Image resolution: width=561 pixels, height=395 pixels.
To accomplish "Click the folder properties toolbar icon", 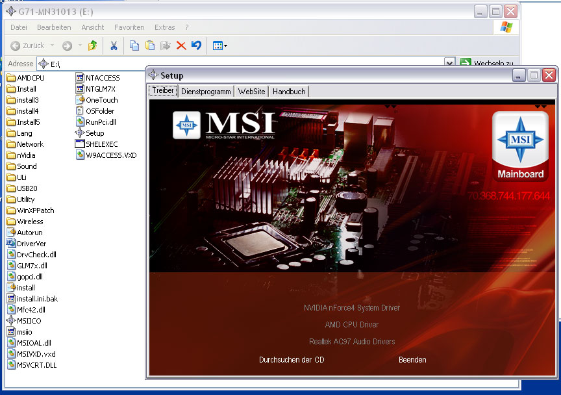I will (x=166, y=45).
